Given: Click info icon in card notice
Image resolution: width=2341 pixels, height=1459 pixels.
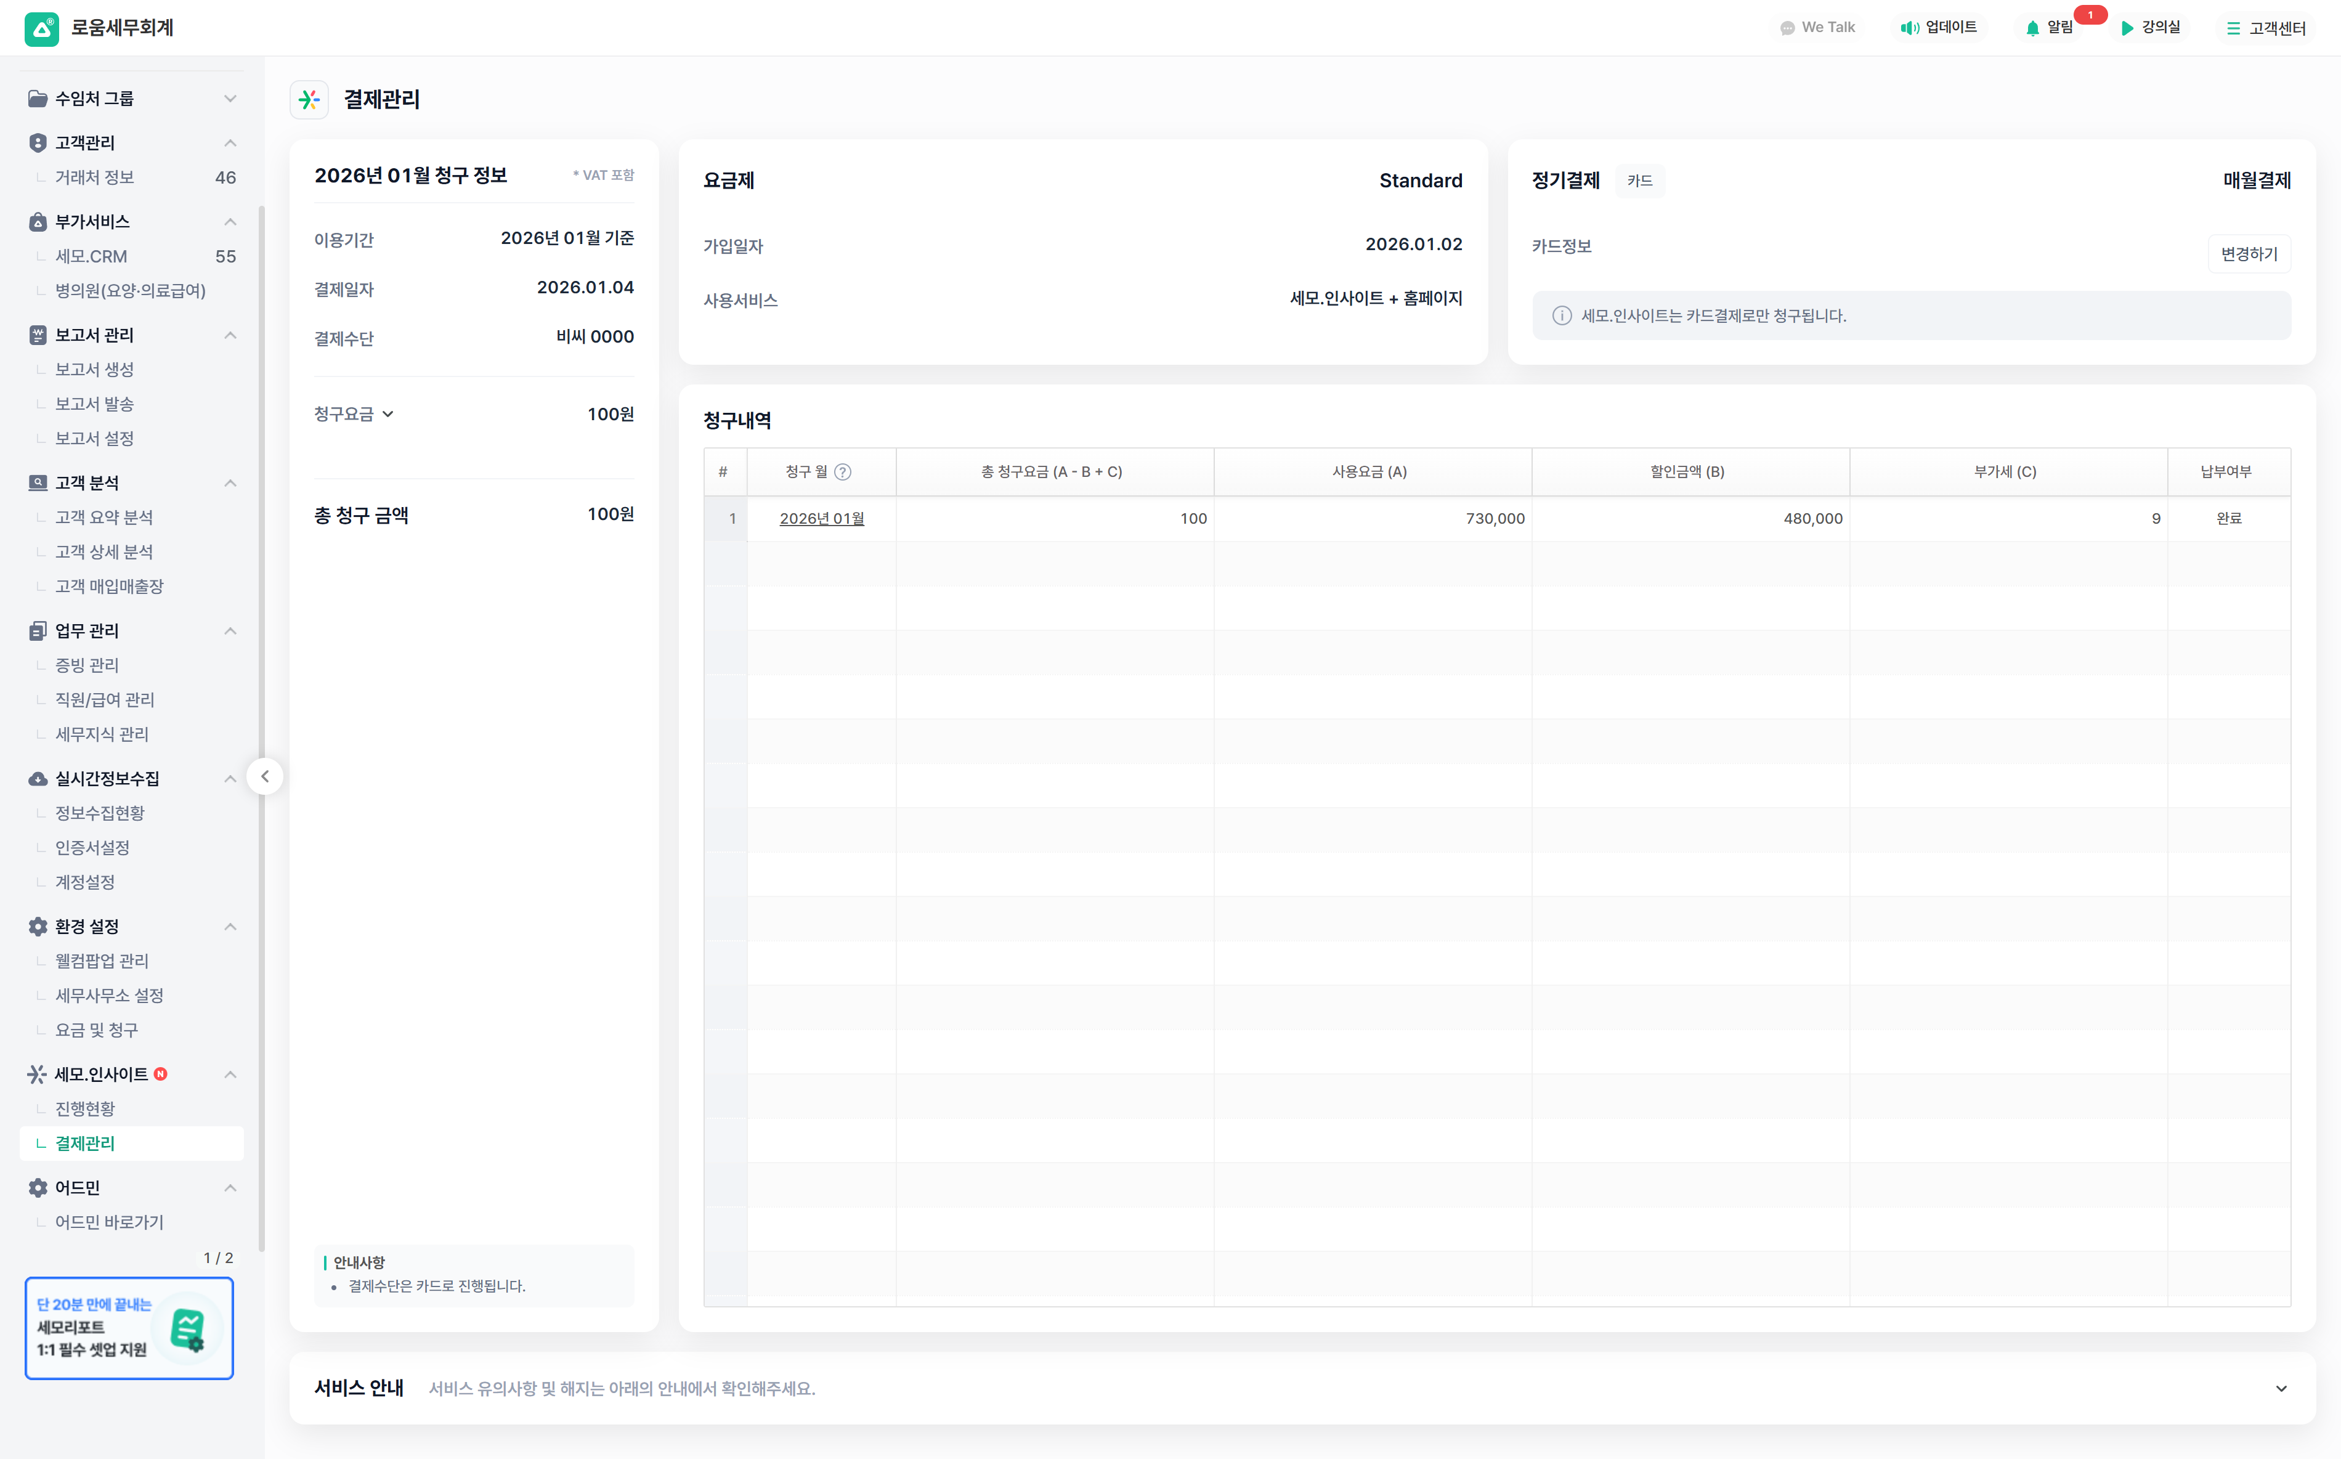Looking at the screenshot, I should 1562,315.
